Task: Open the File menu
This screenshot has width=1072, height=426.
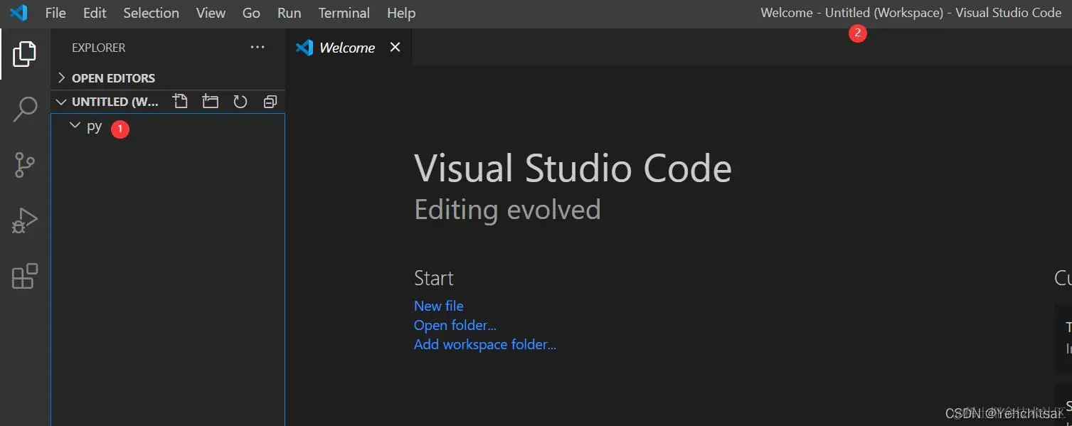Action: tap(55, 13)
